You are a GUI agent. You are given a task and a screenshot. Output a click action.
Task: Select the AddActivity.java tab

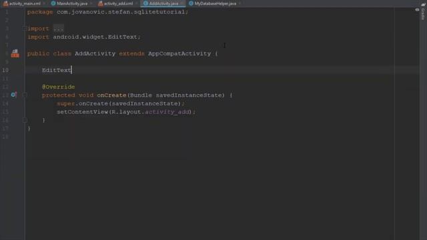(163, 3)
